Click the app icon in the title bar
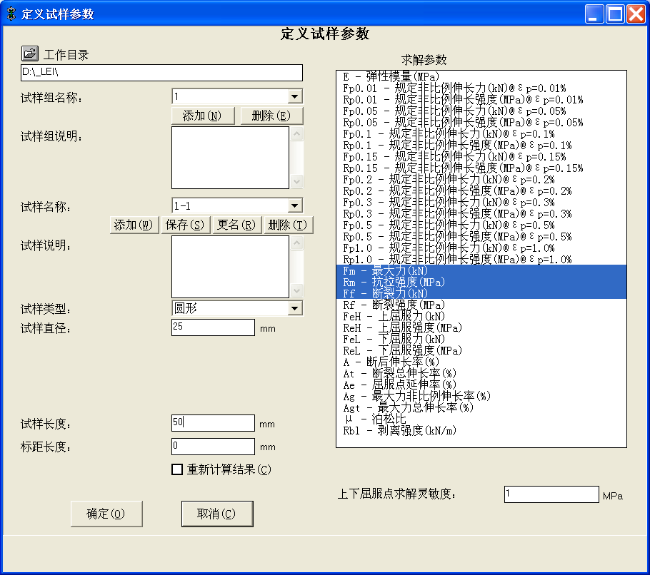The image size is (650, 575). tap(11, 14)
